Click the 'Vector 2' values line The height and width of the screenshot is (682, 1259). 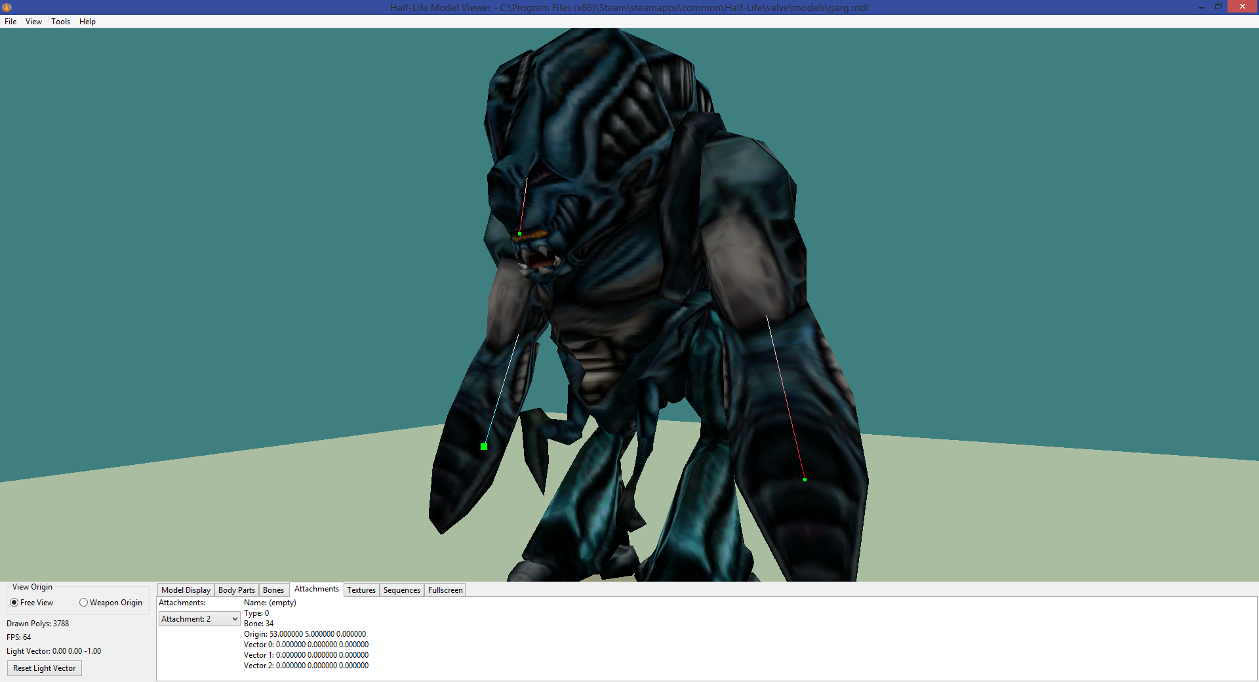point(306,666)
